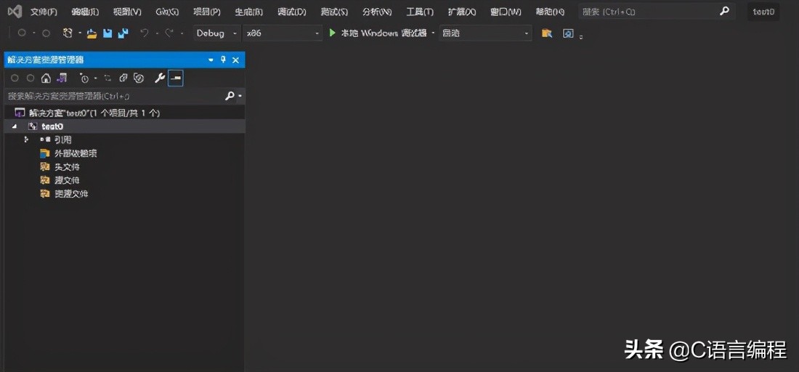799x372 pixels.
Task: Collapse the test0 project node
Action: tap(15, 126)
